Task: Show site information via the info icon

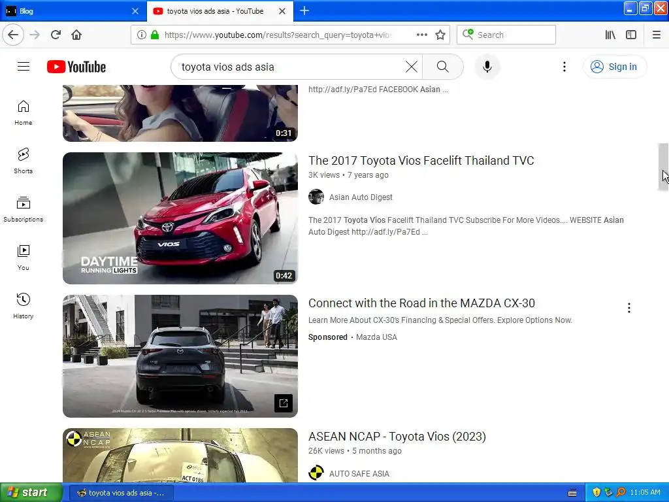Action: [x=142, y=35]
